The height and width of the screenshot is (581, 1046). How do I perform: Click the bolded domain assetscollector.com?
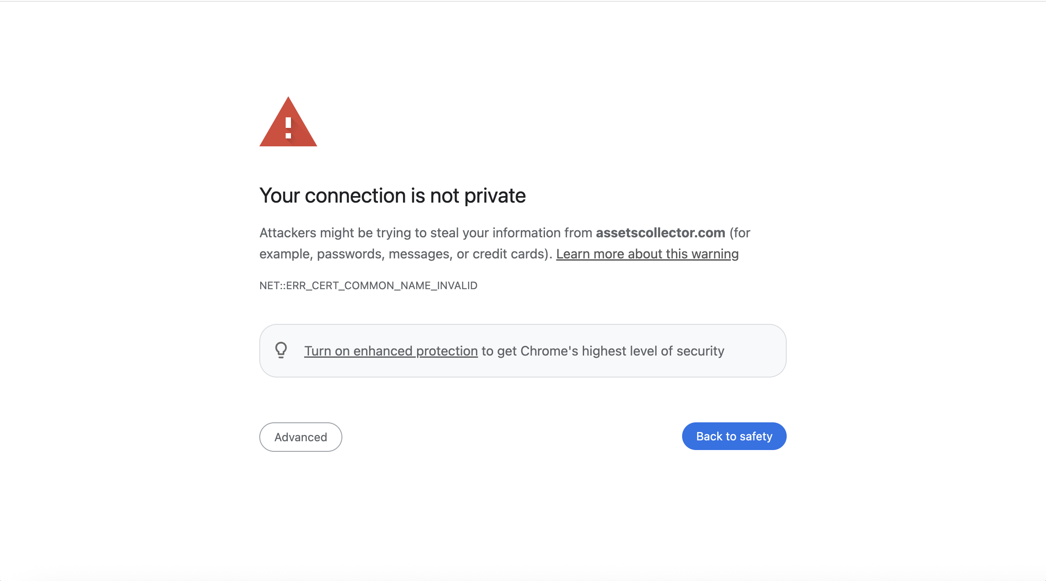(660, 232)
